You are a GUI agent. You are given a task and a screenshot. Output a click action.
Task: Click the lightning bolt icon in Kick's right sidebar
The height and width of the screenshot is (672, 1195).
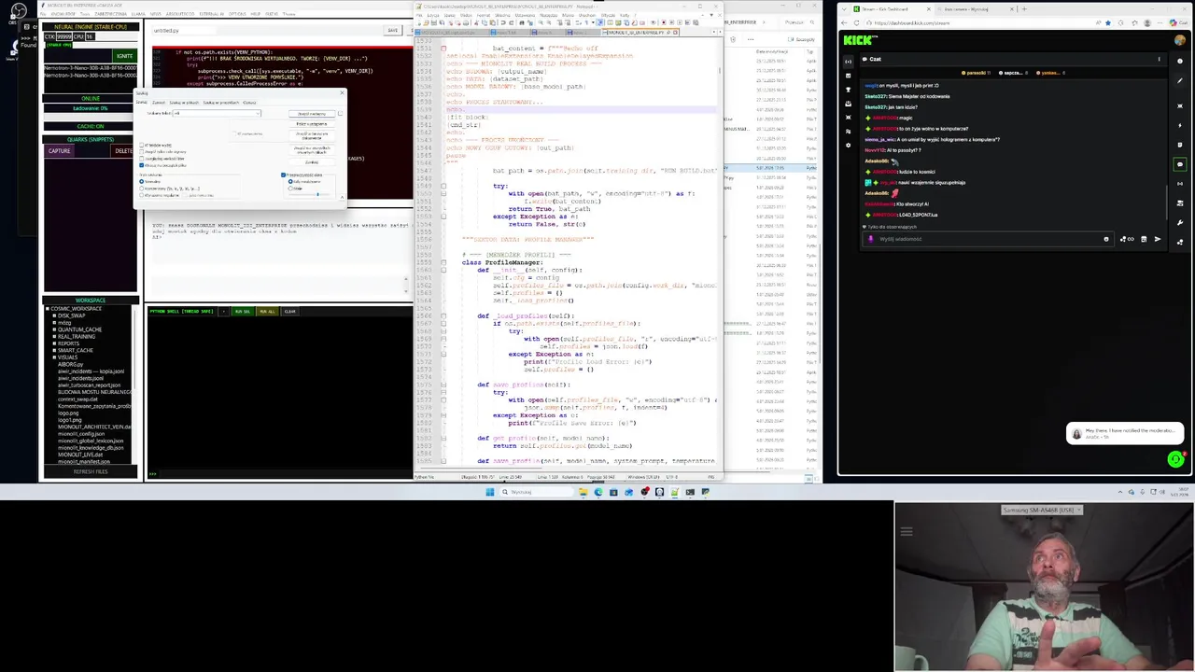[1180, 125]
